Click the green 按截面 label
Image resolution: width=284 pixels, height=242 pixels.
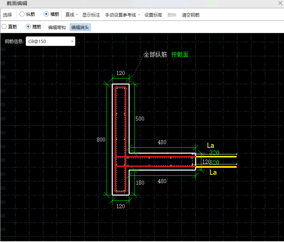click(180, 54)
